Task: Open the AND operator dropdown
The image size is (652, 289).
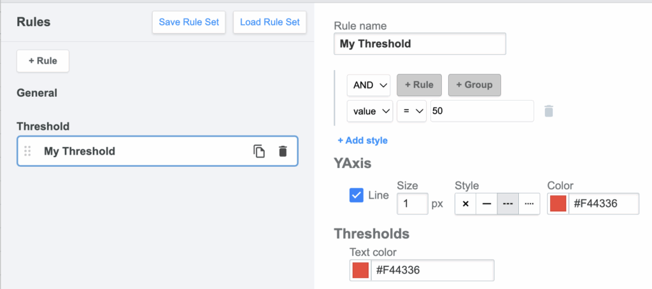Action: coord(368,85)
